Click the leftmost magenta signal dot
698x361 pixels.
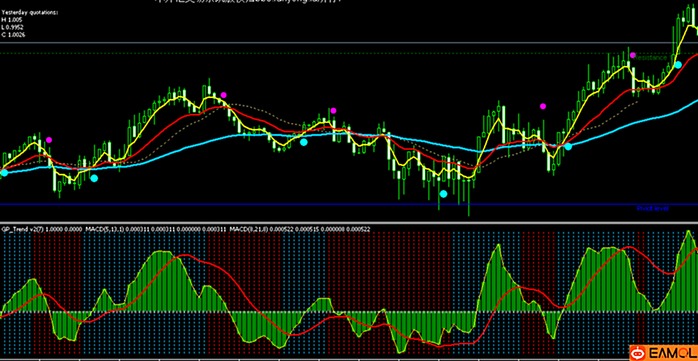(x=49, y=140)
